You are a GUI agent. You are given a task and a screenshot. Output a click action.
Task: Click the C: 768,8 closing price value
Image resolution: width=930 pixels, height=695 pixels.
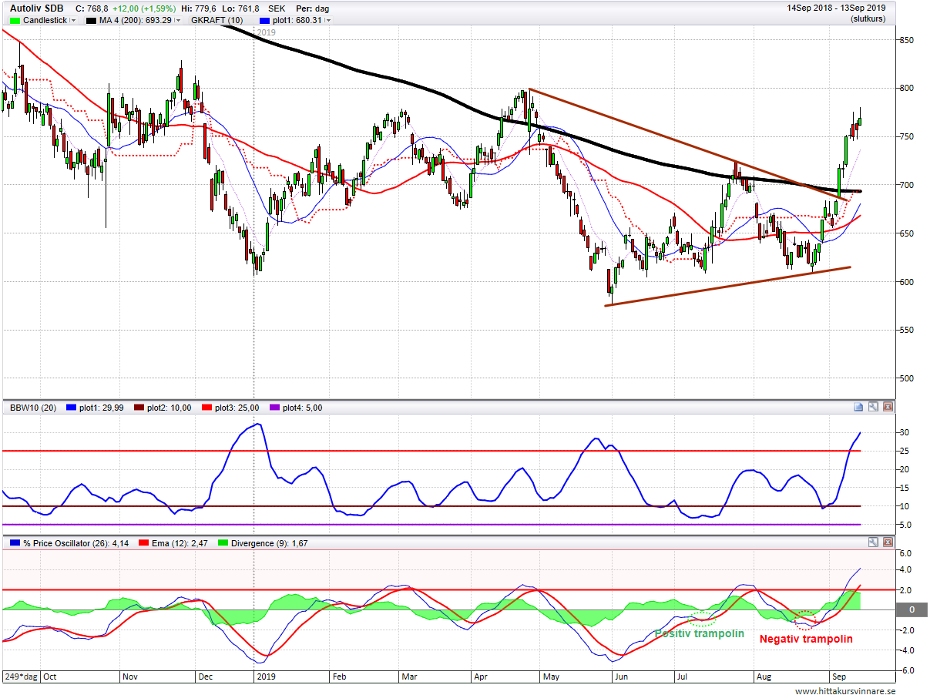pos(92,8)
